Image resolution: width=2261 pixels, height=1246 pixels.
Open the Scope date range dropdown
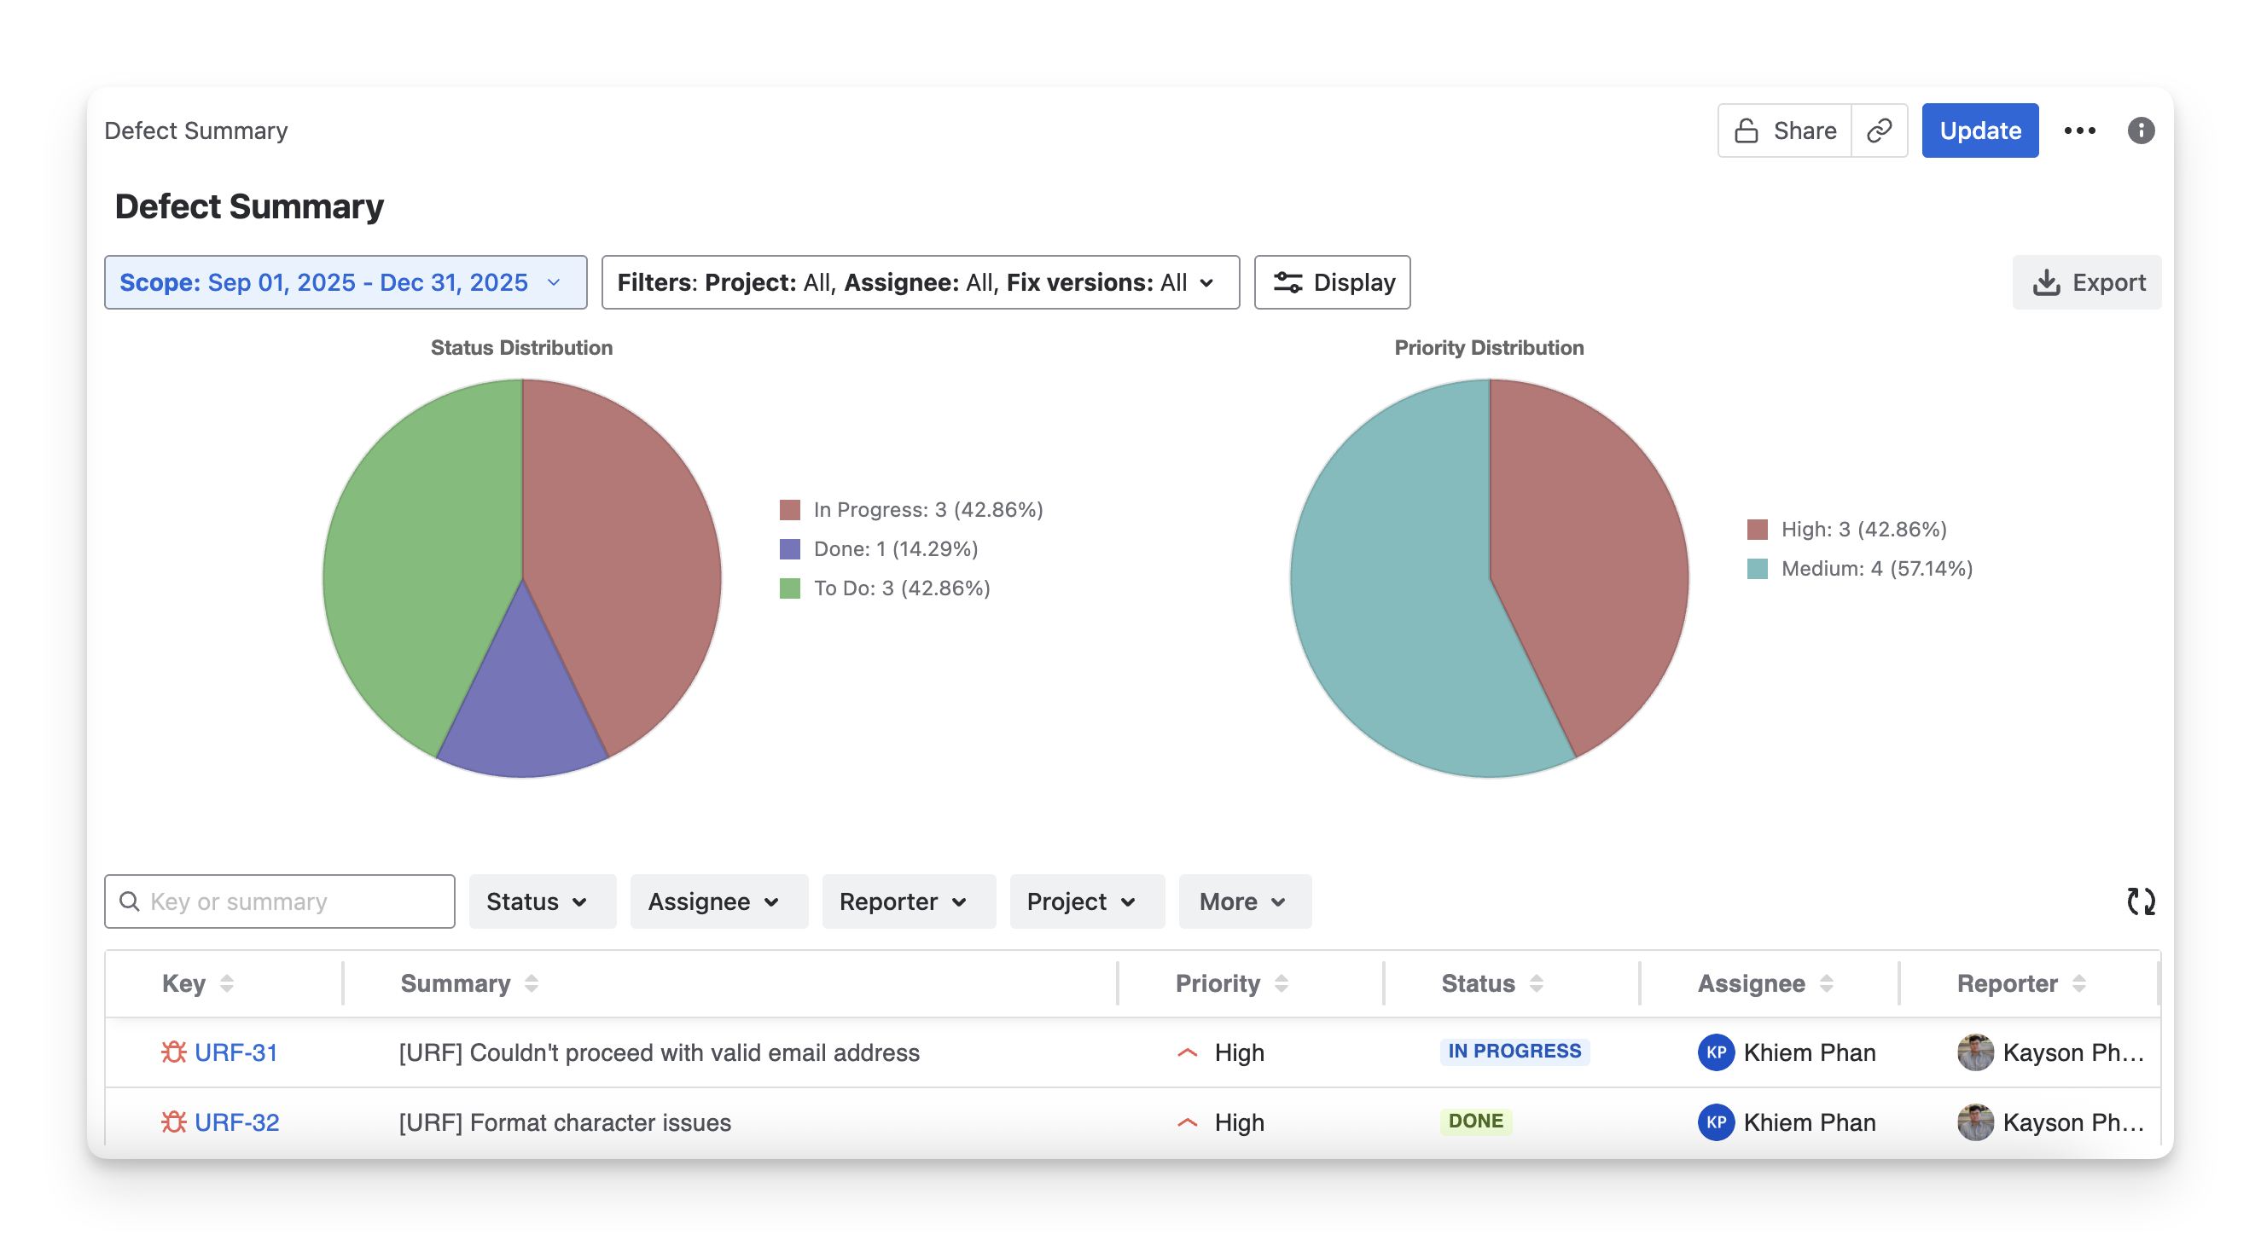point(345,282)
